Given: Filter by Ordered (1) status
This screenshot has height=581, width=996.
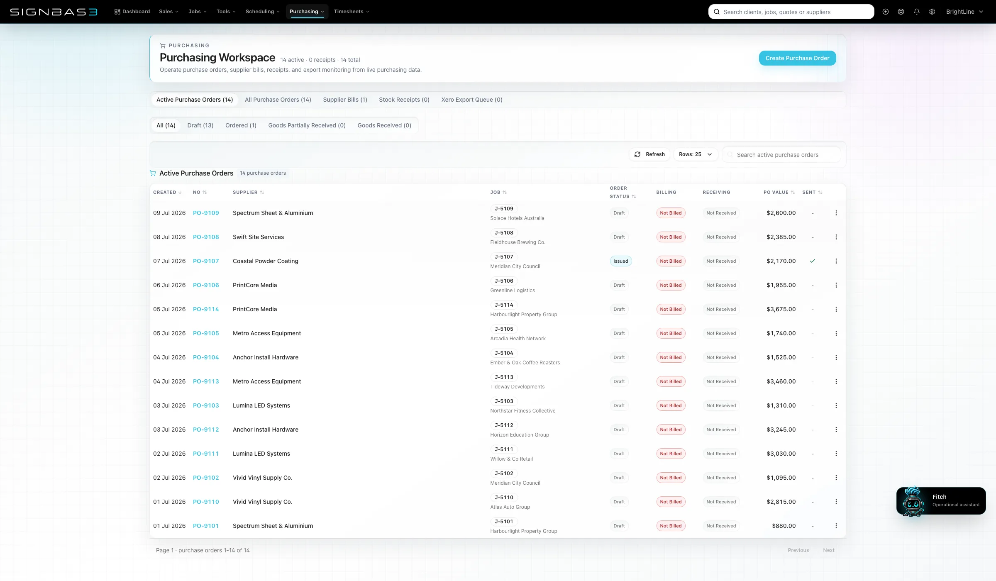Looking at the screenshot, I should click(241, 125).
